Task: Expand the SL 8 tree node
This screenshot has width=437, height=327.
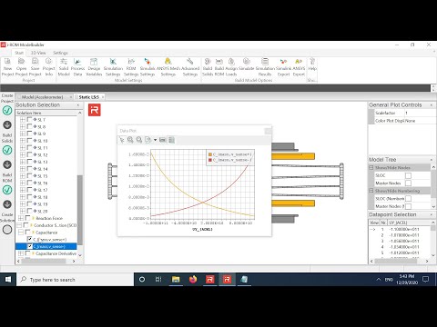Action: tap(23, 126)
